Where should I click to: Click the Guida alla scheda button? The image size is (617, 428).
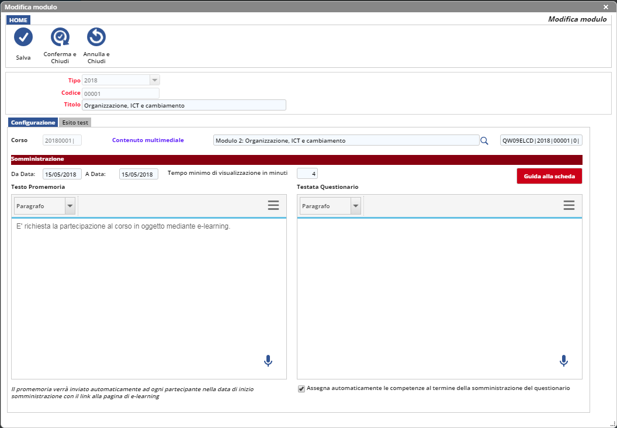[549, 176]
